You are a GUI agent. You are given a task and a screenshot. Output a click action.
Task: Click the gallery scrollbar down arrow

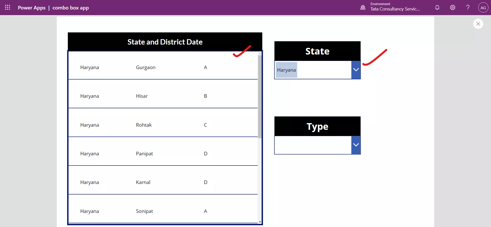(x=260, y=222)
